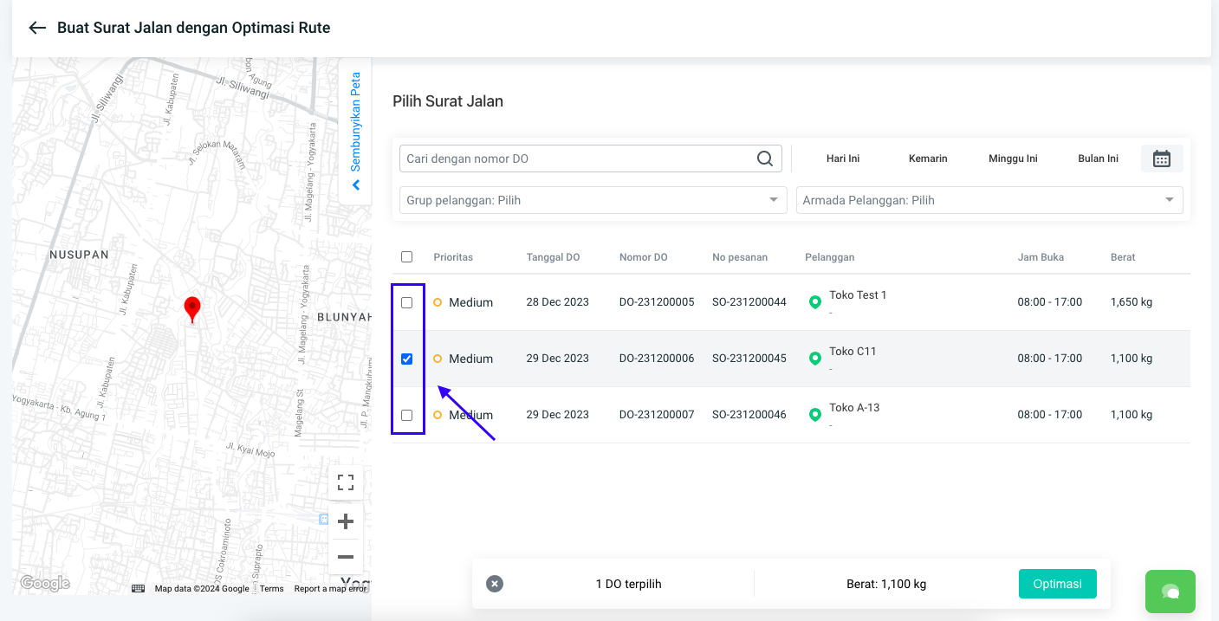Clear selection with the gray X icon
This screenshot has width=1219, height=621.
[x=494, y=584]
